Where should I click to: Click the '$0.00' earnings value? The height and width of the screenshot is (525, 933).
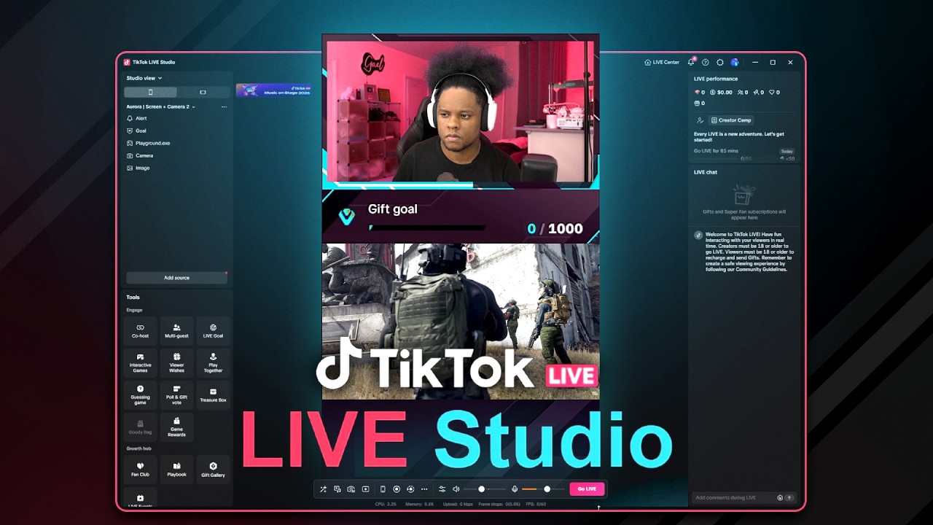pos(725,93)
